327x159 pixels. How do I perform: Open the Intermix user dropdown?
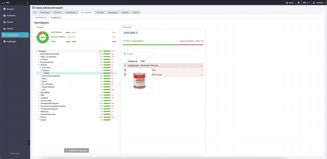319,3
